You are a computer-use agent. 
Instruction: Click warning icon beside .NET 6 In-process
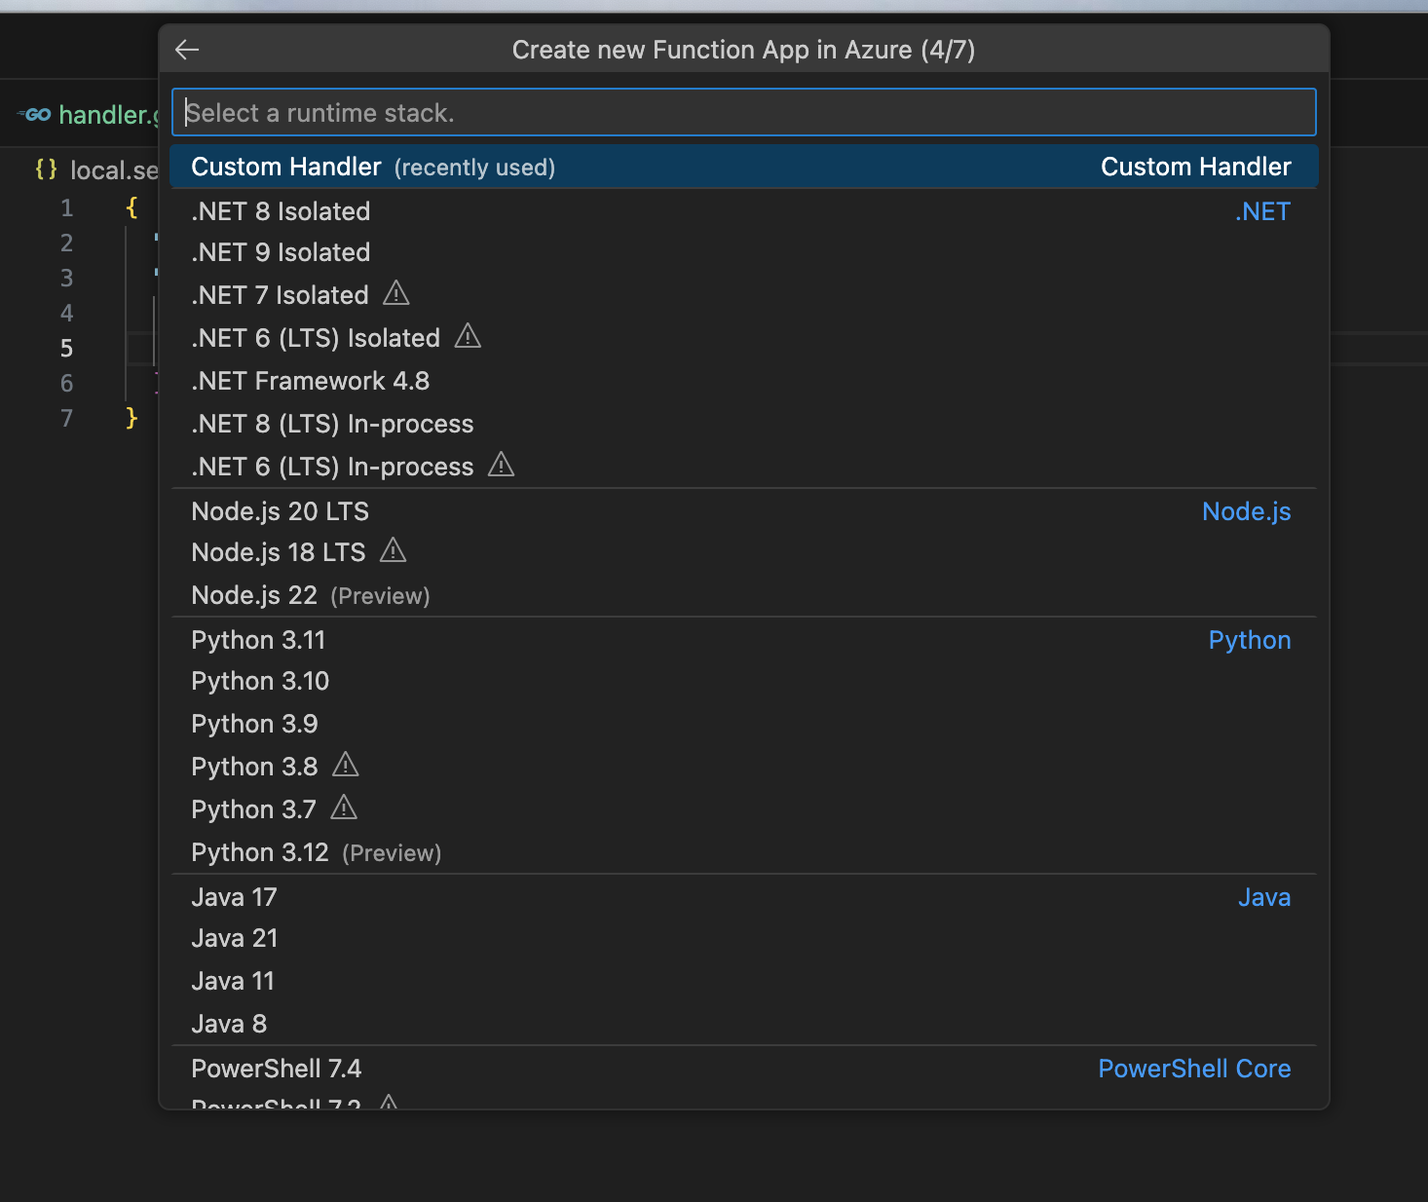pyautogui.click(x=501, y=465)
